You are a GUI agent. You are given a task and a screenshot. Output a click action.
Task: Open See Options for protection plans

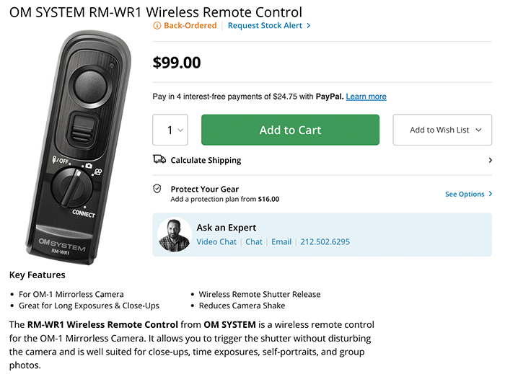(x=468, y=194)
